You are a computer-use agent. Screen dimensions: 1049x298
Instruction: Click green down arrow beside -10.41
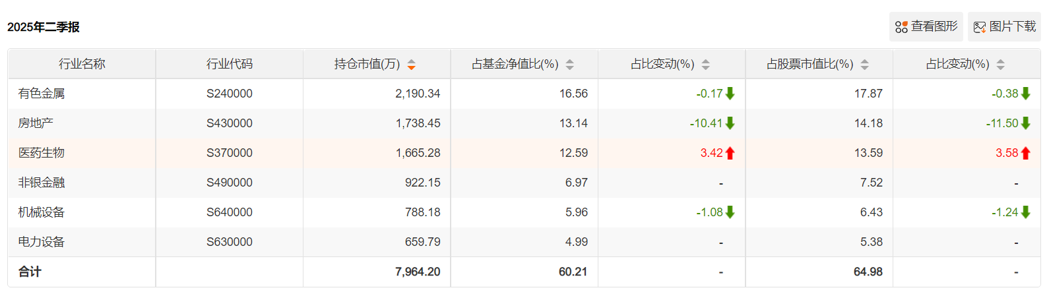click(730, 123)
